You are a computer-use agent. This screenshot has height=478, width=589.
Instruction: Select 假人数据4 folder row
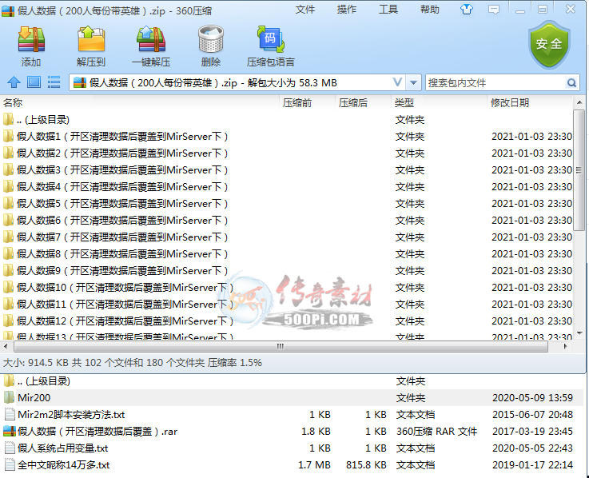click(288, 187)
